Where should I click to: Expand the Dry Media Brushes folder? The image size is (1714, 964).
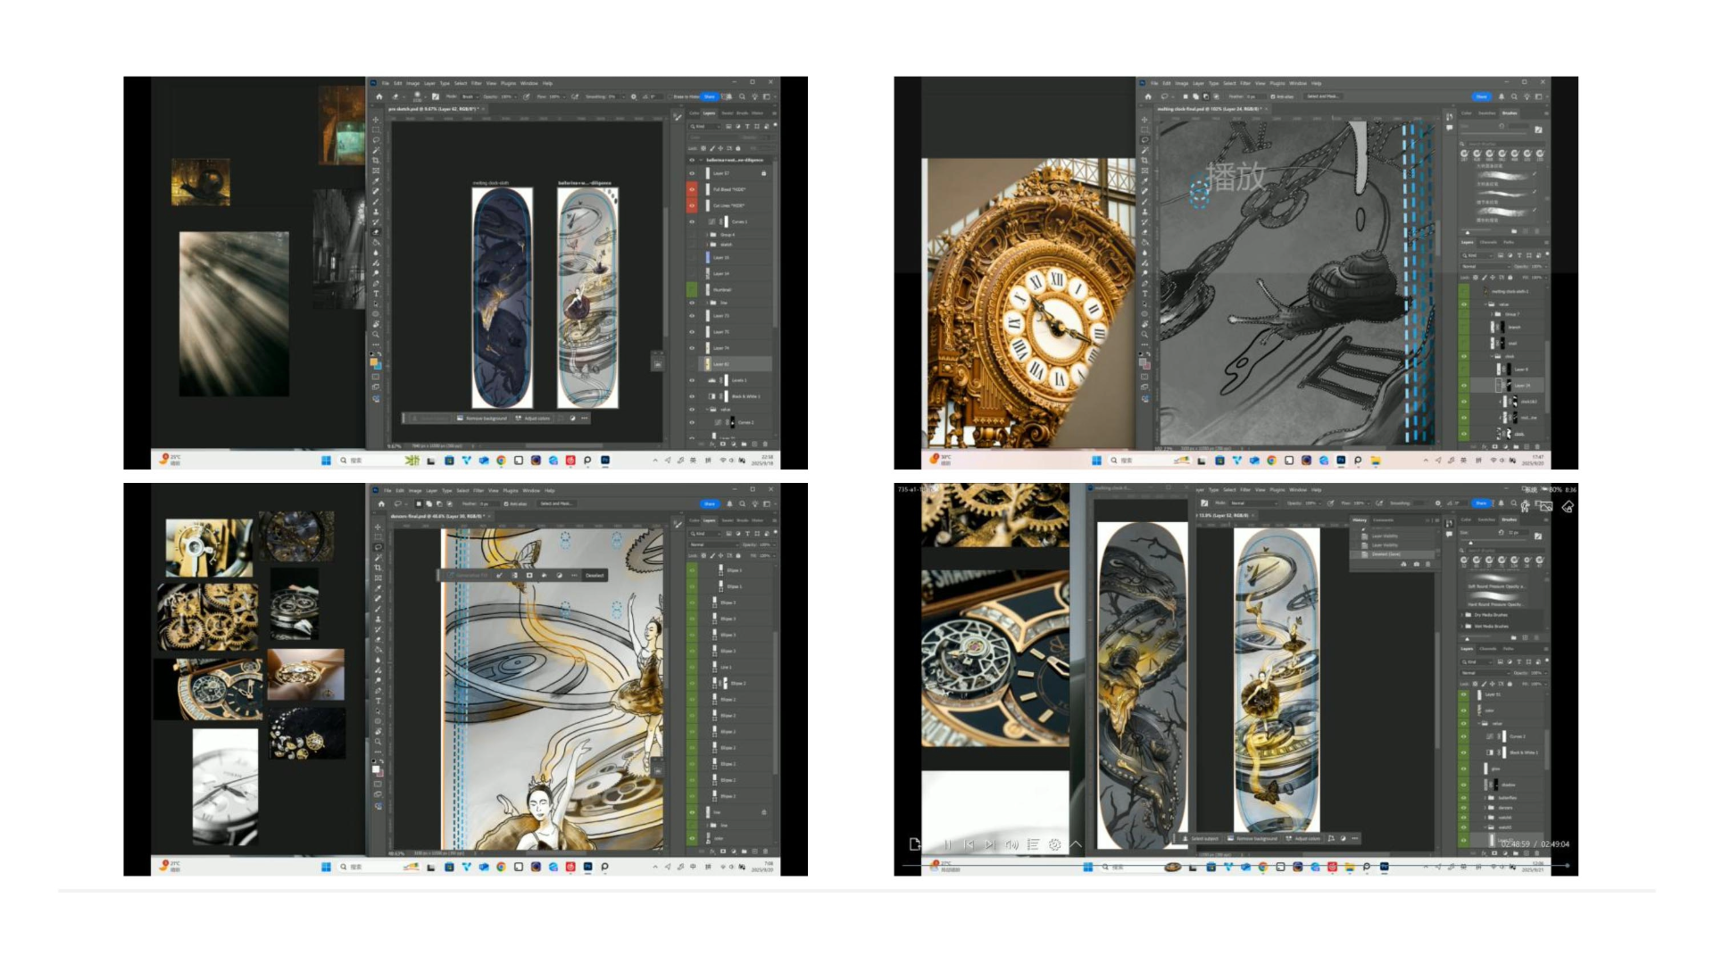1462,615
